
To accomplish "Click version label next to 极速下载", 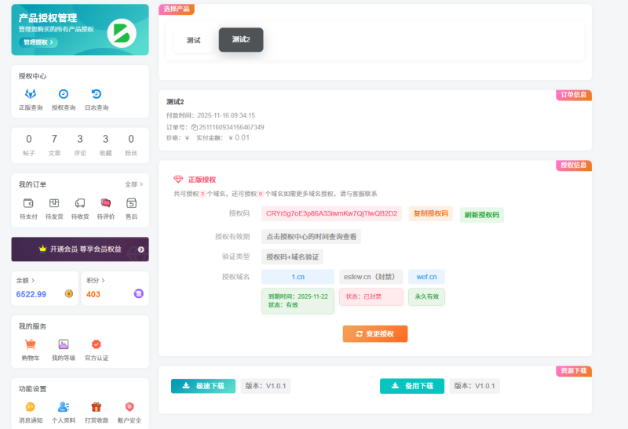I will pos(265,386).
